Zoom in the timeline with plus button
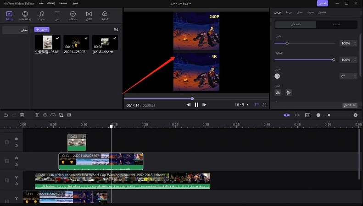The width and height of the screenshot is (363, 206). coord(356,115)
